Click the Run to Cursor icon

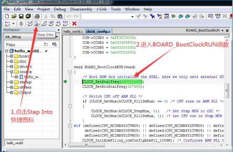(x=58, y=24)
